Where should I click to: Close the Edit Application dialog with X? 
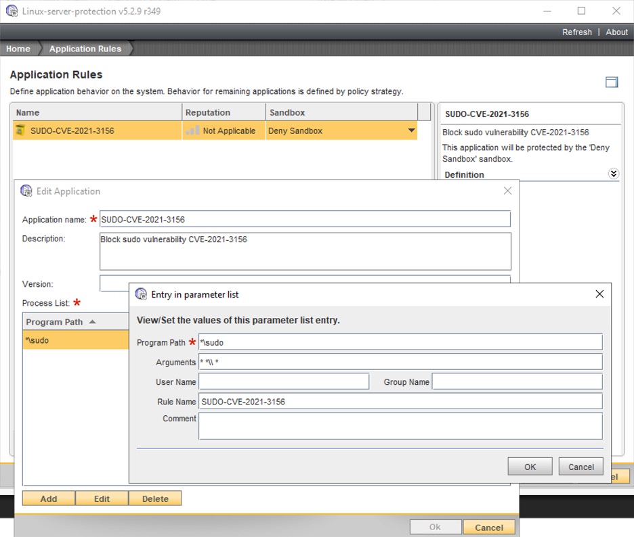[507, 191]
